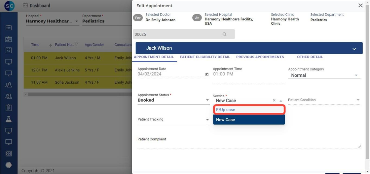Expand the Jack Wilson patient panel chevron
Viewport: 370px width, 174px height.
click(x=354, y=49)
